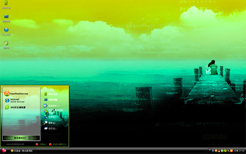Viewport: 246px width, 154px height.
Task: Toggle orange 中 input method icon
Action: click(231, 151)
